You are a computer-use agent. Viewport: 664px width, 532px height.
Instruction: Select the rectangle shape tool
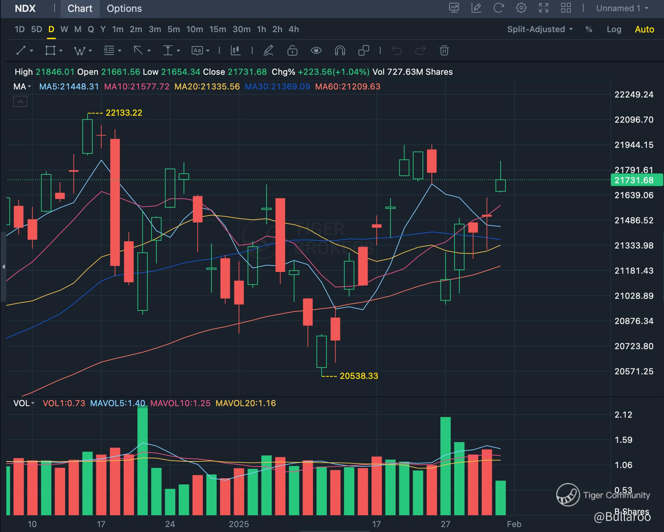click(x=50, y=51)
